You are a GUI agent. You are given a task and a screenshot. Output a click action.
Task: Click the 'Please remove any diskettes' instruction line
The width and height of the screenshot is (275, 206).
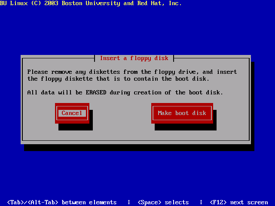[x=132, y=72]
